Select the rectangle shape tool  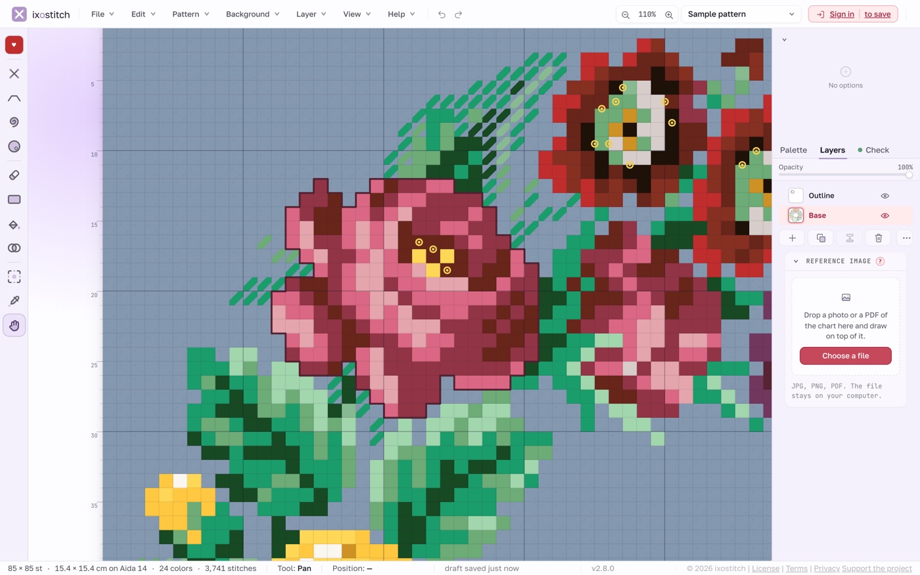(14, 200)
